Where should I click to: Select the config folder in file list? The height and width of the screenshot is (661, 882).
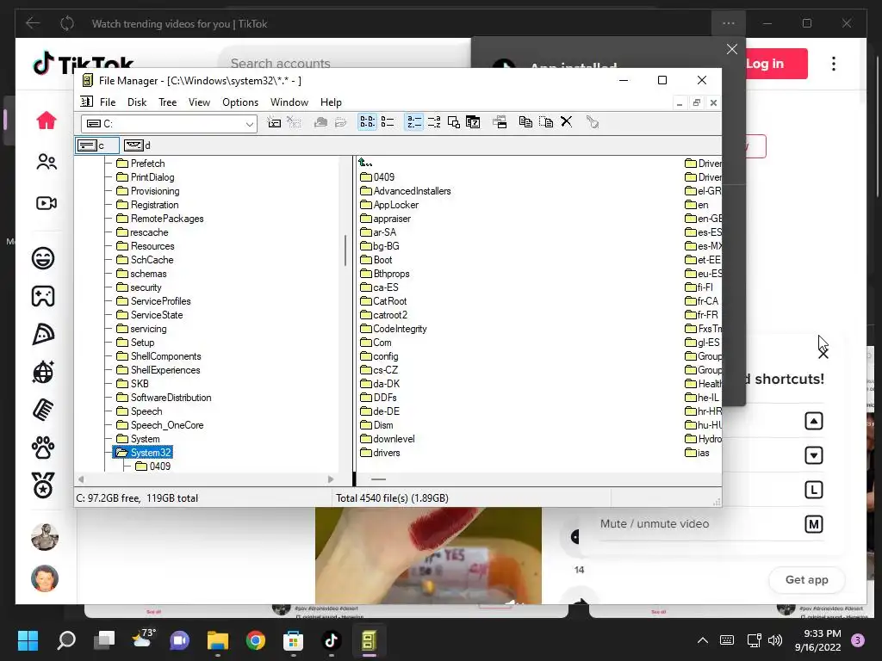tap(379, 356)
